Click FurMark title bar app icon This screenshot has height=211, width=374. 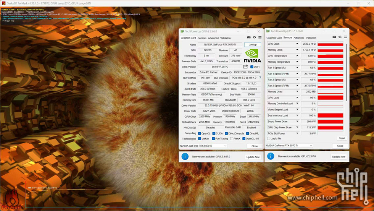pos(3,3)
